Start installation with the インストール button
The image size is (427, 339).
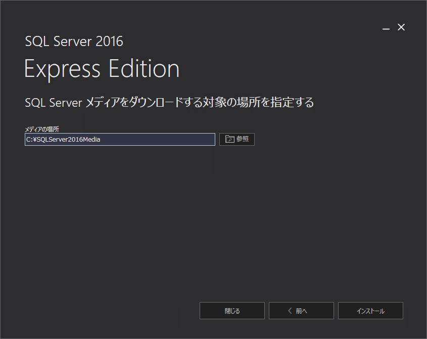tap(370, 311)
